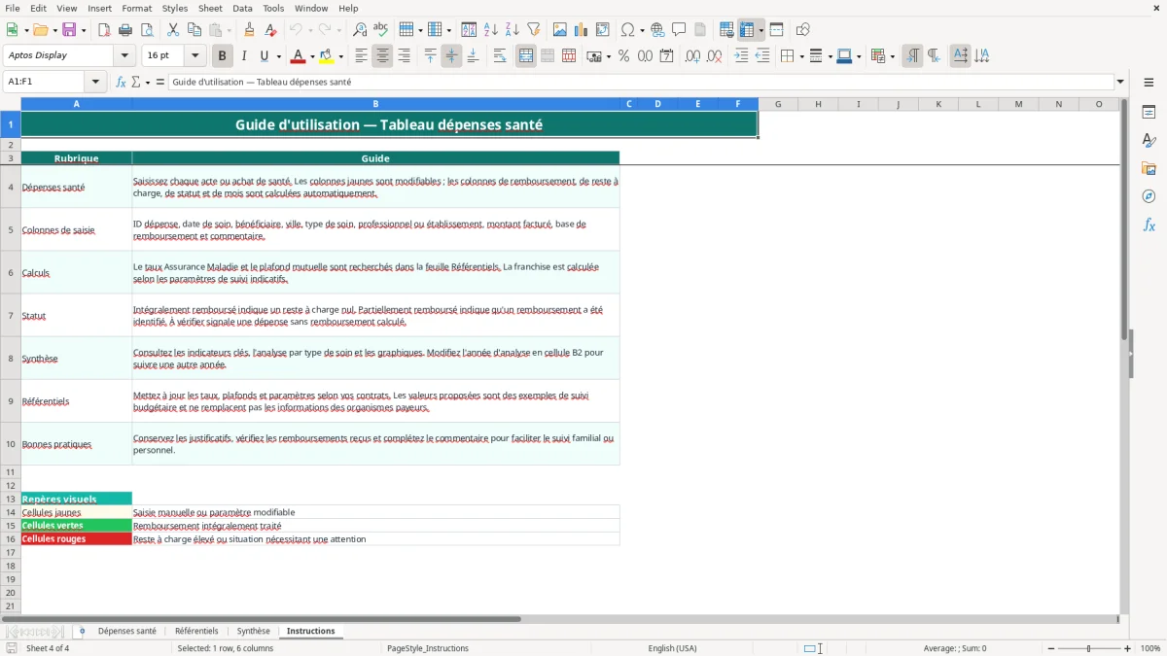Expand Name Box dropdown
The width and height of the screenshot is (1167, 656).
(96, 82)
